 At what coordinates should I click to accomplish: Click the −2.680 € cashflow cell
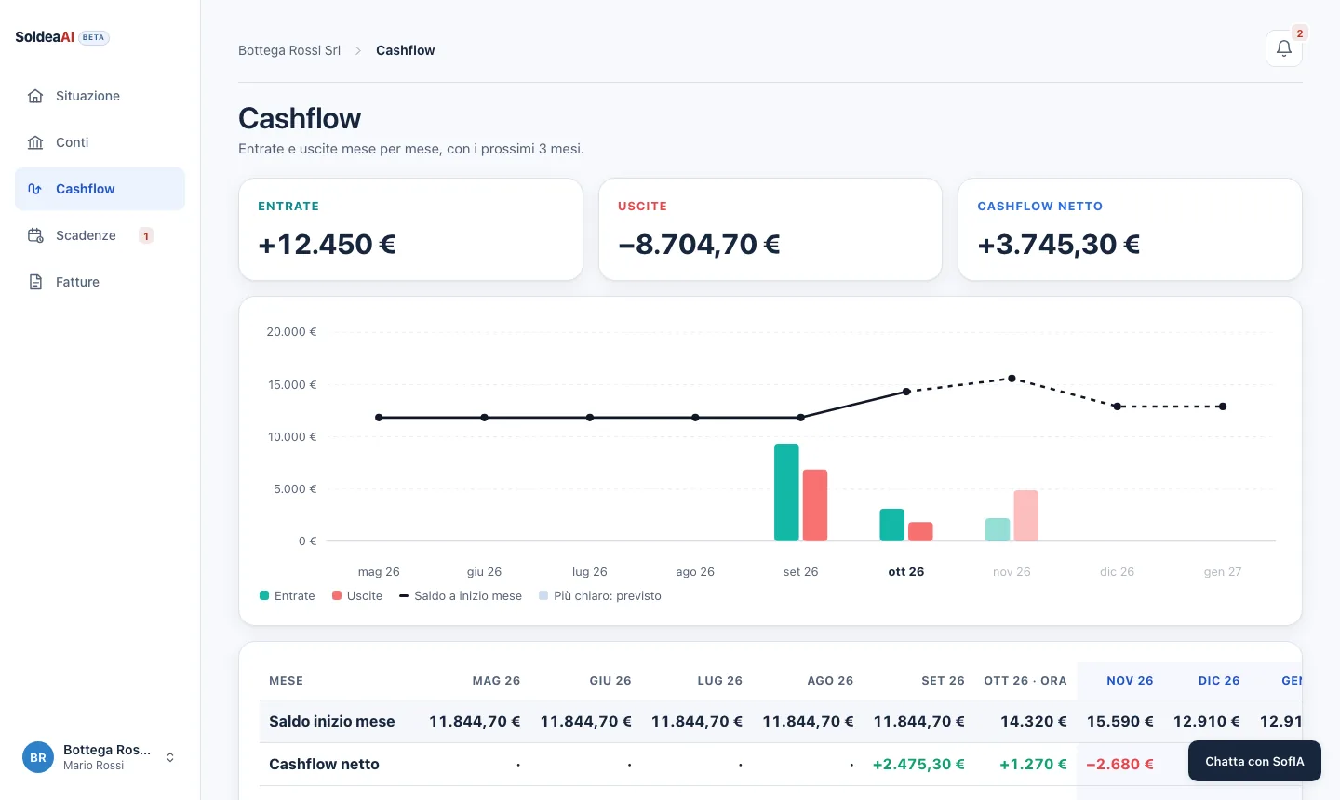click(1120, 764)
